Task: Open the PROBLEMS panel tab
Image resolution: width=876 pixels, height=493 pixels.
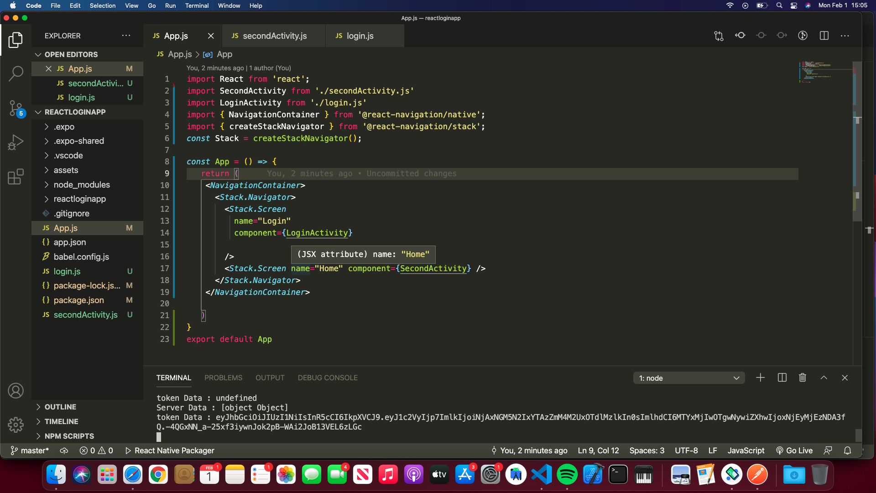Action: coord(223,378)
